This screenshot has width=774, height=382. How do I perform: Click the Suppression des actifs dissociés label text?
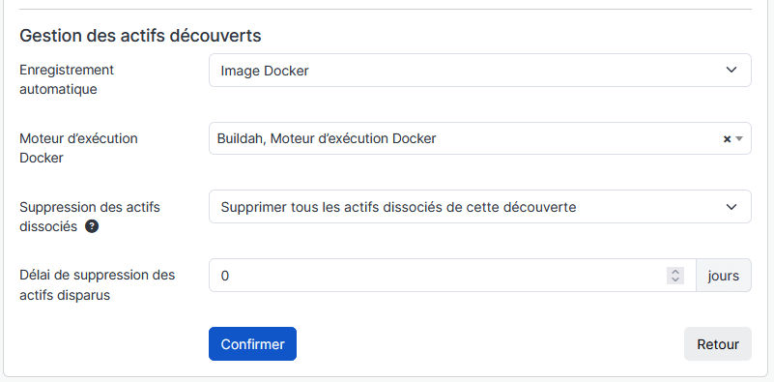[90, 217]
